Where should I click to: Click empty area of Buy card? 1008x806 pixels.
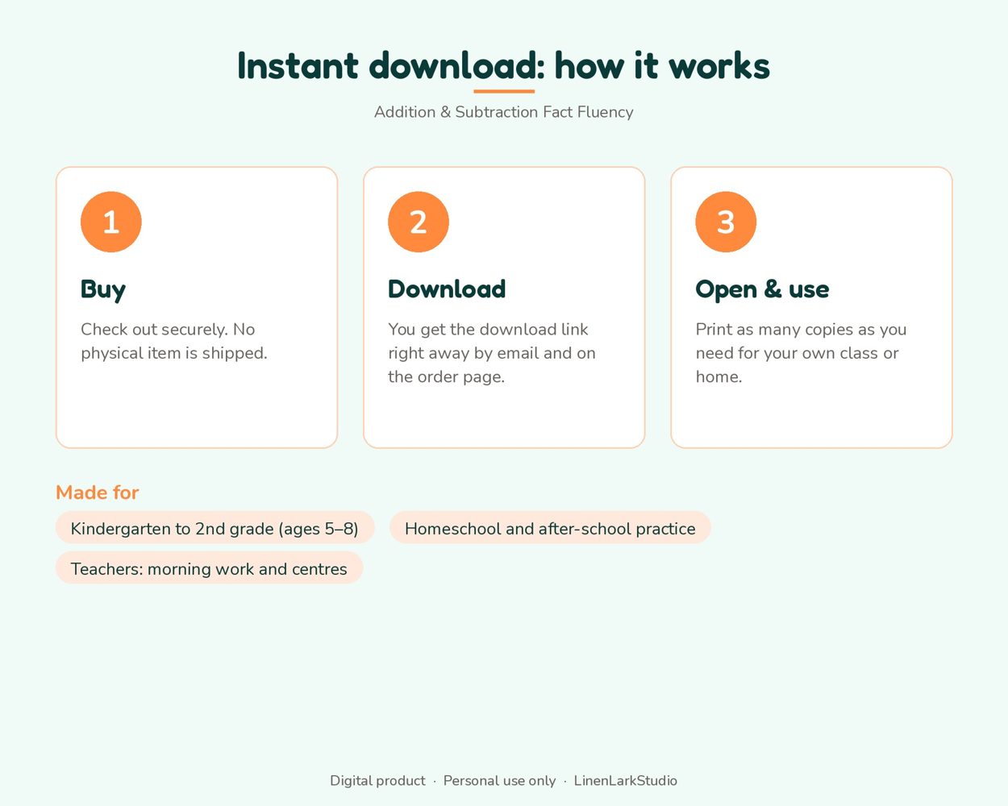pyautogui.click(x=197, y=407)
